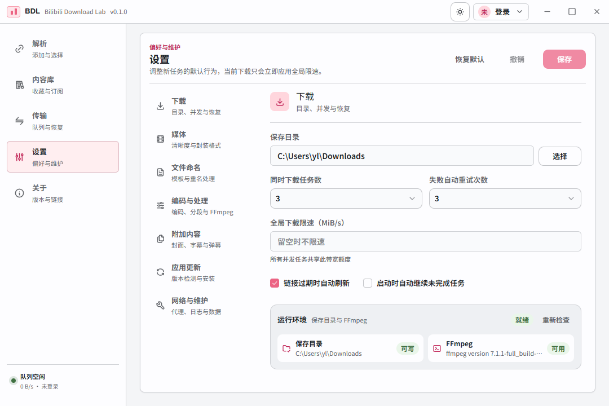Click the sliders icon beside 设置

(19, 157)
